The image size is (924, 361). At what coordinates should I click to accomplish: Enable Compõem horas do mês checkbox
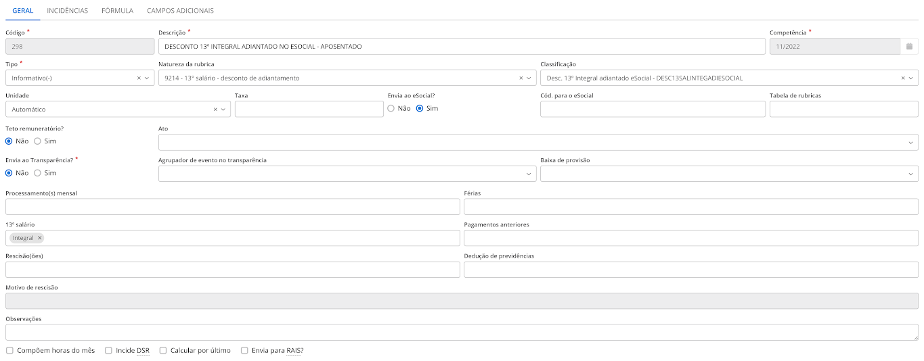[9, 351]
